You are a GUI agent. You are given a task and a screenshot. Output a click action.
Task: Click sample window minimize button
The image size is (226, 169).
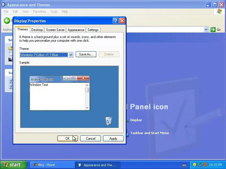point(66,78)
